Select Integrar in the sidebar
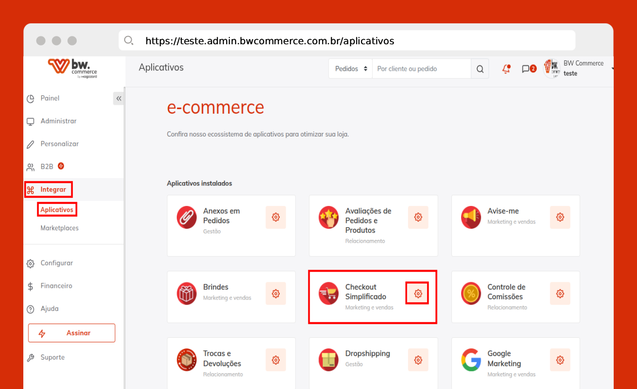 (x=53, y=190)
